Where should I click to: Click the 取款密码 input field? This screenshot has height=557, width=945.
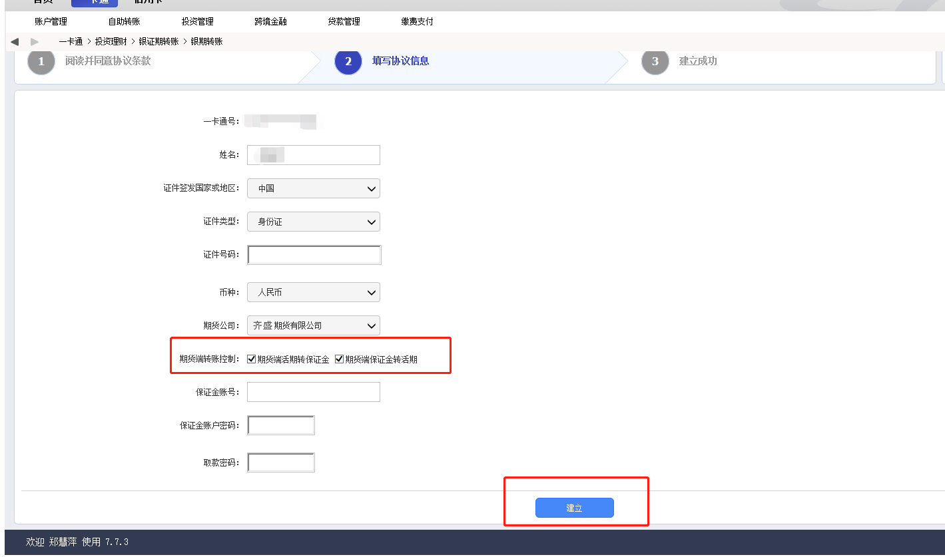click(280, 463)
